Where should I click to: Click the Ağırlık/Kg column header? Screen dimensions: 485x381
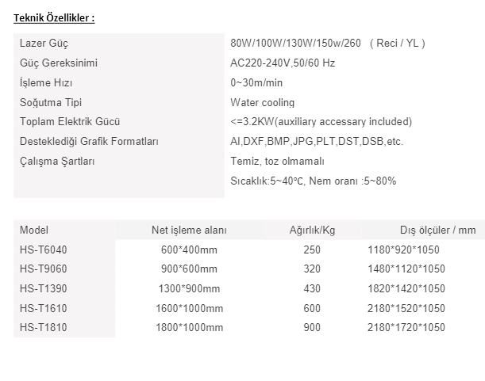312,231
